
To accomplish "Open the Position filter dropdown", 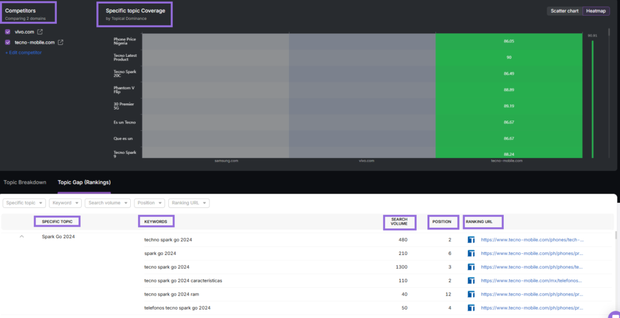I will (x=150, y=203).
